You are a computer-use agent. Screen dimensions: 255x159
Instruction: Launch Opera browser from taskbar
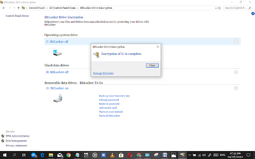point(130,155)
